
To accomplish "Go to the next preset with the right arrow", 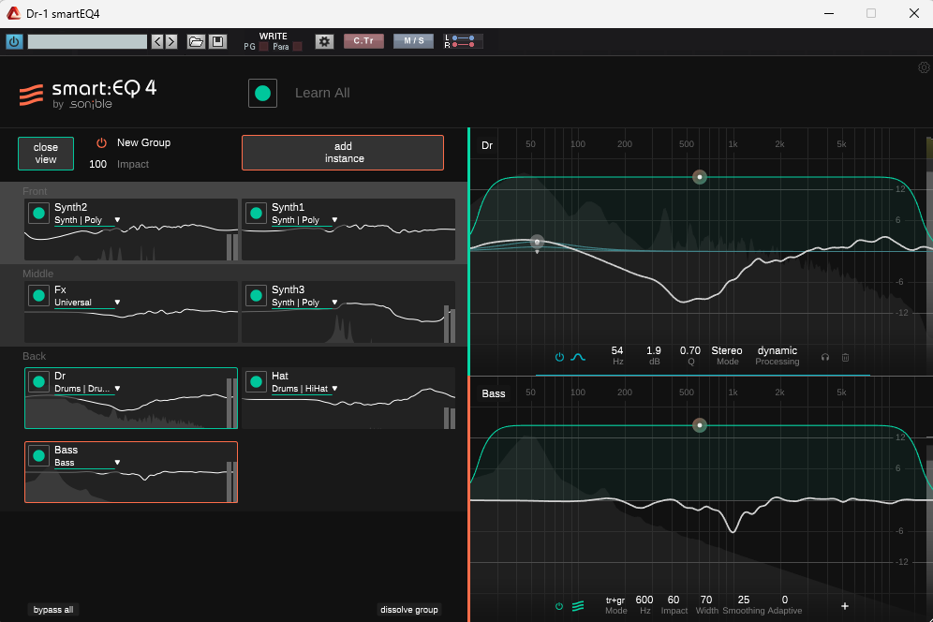I will click(171, 41).
